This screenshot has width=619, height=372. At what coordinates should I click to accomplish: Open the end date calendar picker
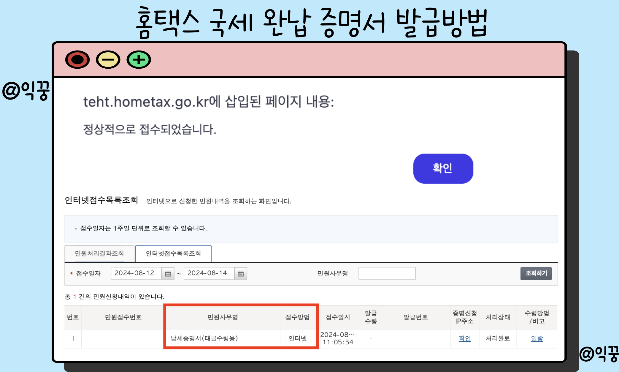click(x=241, y=273)
